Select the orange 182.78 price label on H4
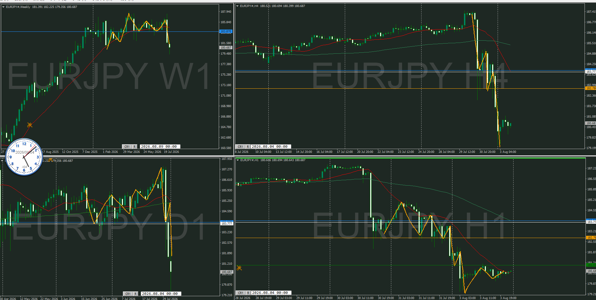This screenshot has height=300, width=596. 591,88
